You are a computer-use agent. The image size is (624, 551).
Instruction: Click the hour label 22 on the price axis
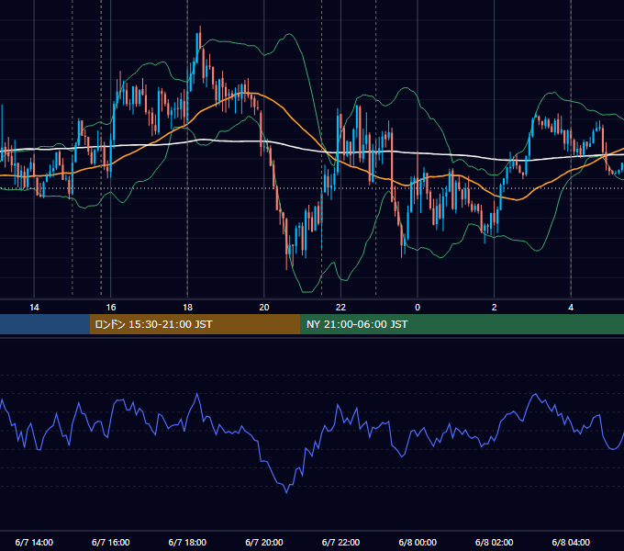coord(340,308)
